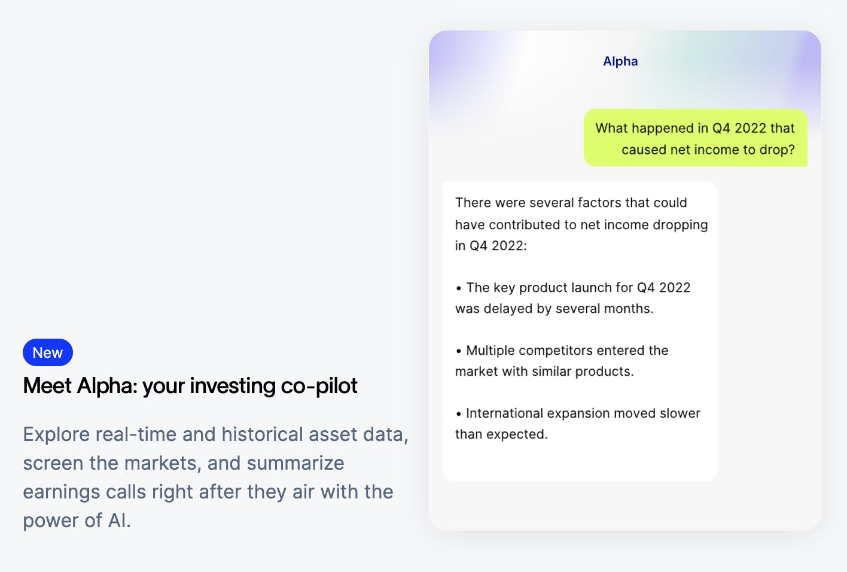This screenshot has width=847, height=572.
Task: Click "have contributed to net income dropping" line
Action: click(x=581, y=225)
